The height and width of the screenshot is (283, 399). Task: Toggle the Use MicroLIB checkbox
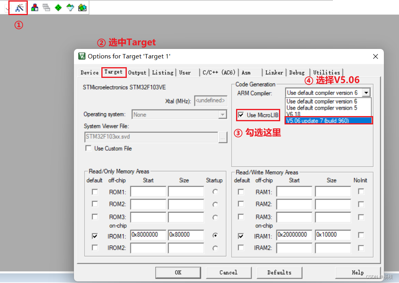[x=241, y=115]
